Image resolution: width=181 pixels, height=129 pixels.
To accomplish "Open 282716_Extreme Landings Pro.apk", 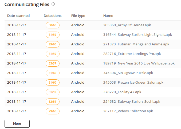I will tap(132, 54).
